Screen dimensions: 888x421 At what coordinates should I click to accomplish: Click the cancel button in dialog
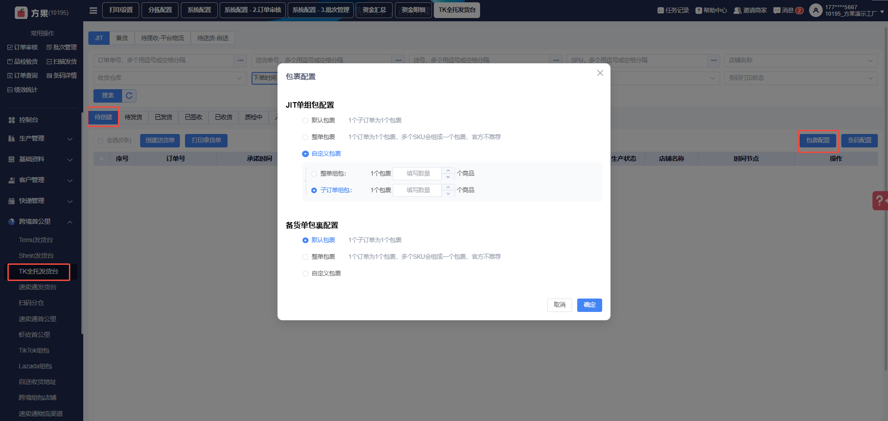point(559,305)
